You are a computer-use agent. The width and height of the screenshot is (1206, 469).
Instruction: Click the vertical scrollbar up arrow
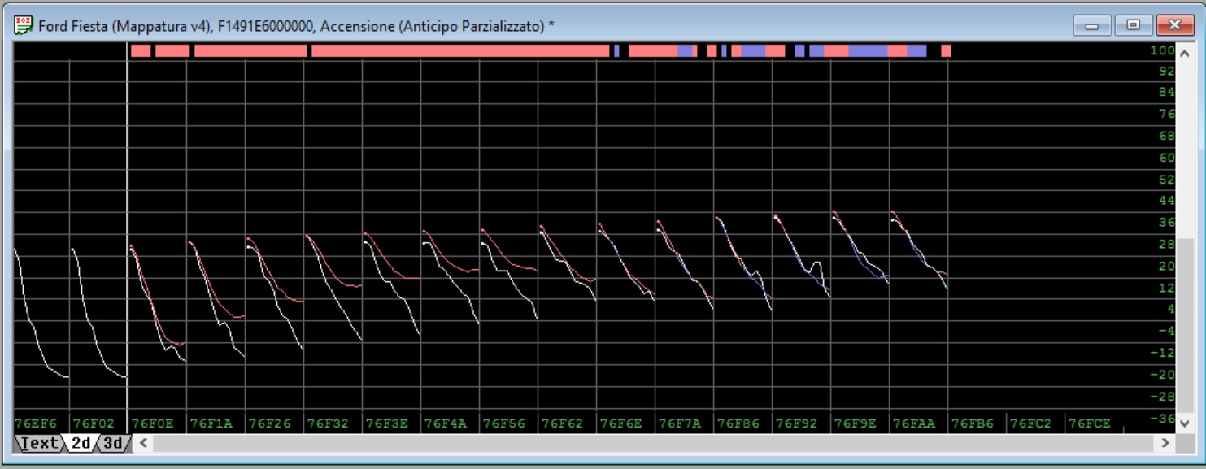[x=1184, y=54]
